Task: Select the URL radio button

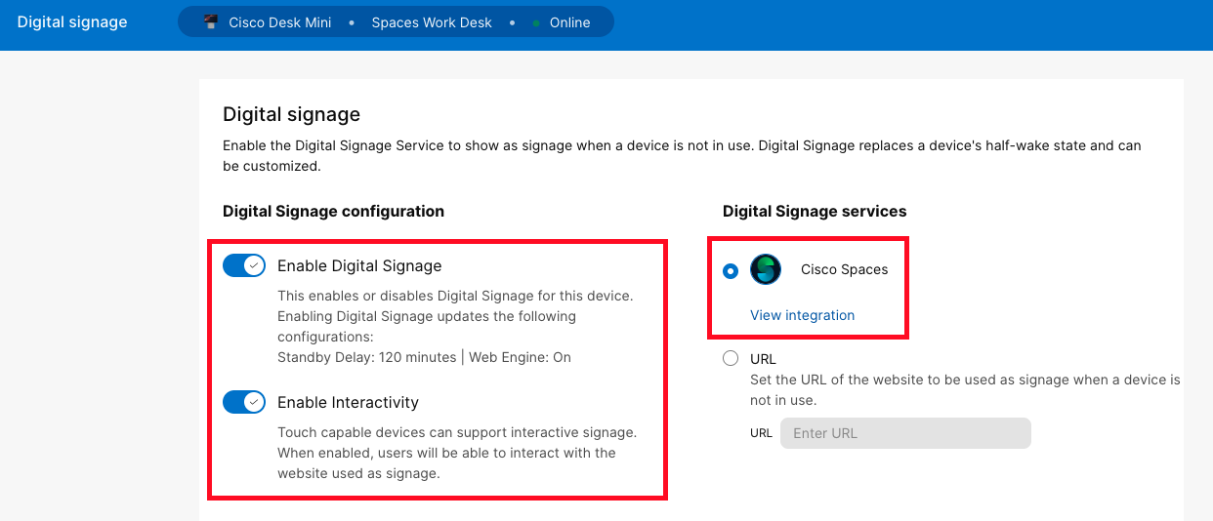Action: tap(731, 358)
